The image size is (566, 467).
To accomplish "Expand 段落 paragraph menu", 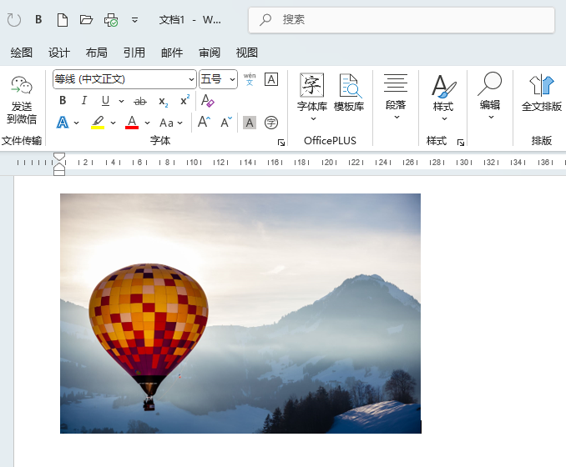I will tap(396, 96).
